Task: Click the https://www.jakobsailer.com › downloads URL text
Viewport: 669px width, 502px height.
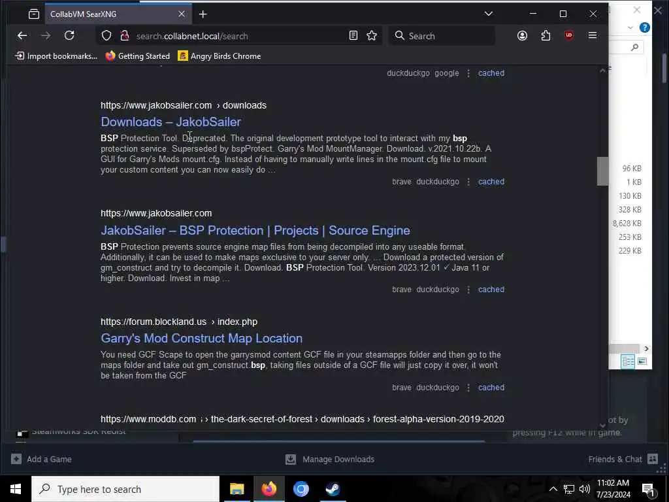Action: tap(184, 105)
